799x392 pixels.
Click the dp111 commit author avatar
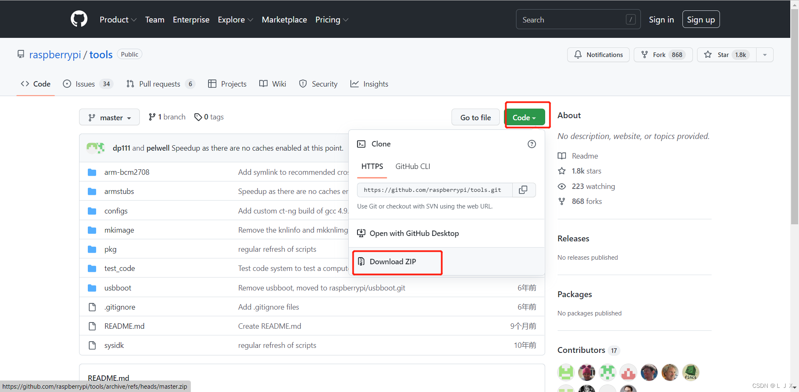pos(92,148)
